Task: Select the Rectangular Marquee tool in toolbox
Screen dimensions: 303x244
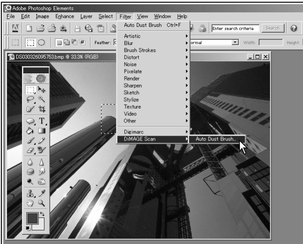Action: [x=30, y=90]
